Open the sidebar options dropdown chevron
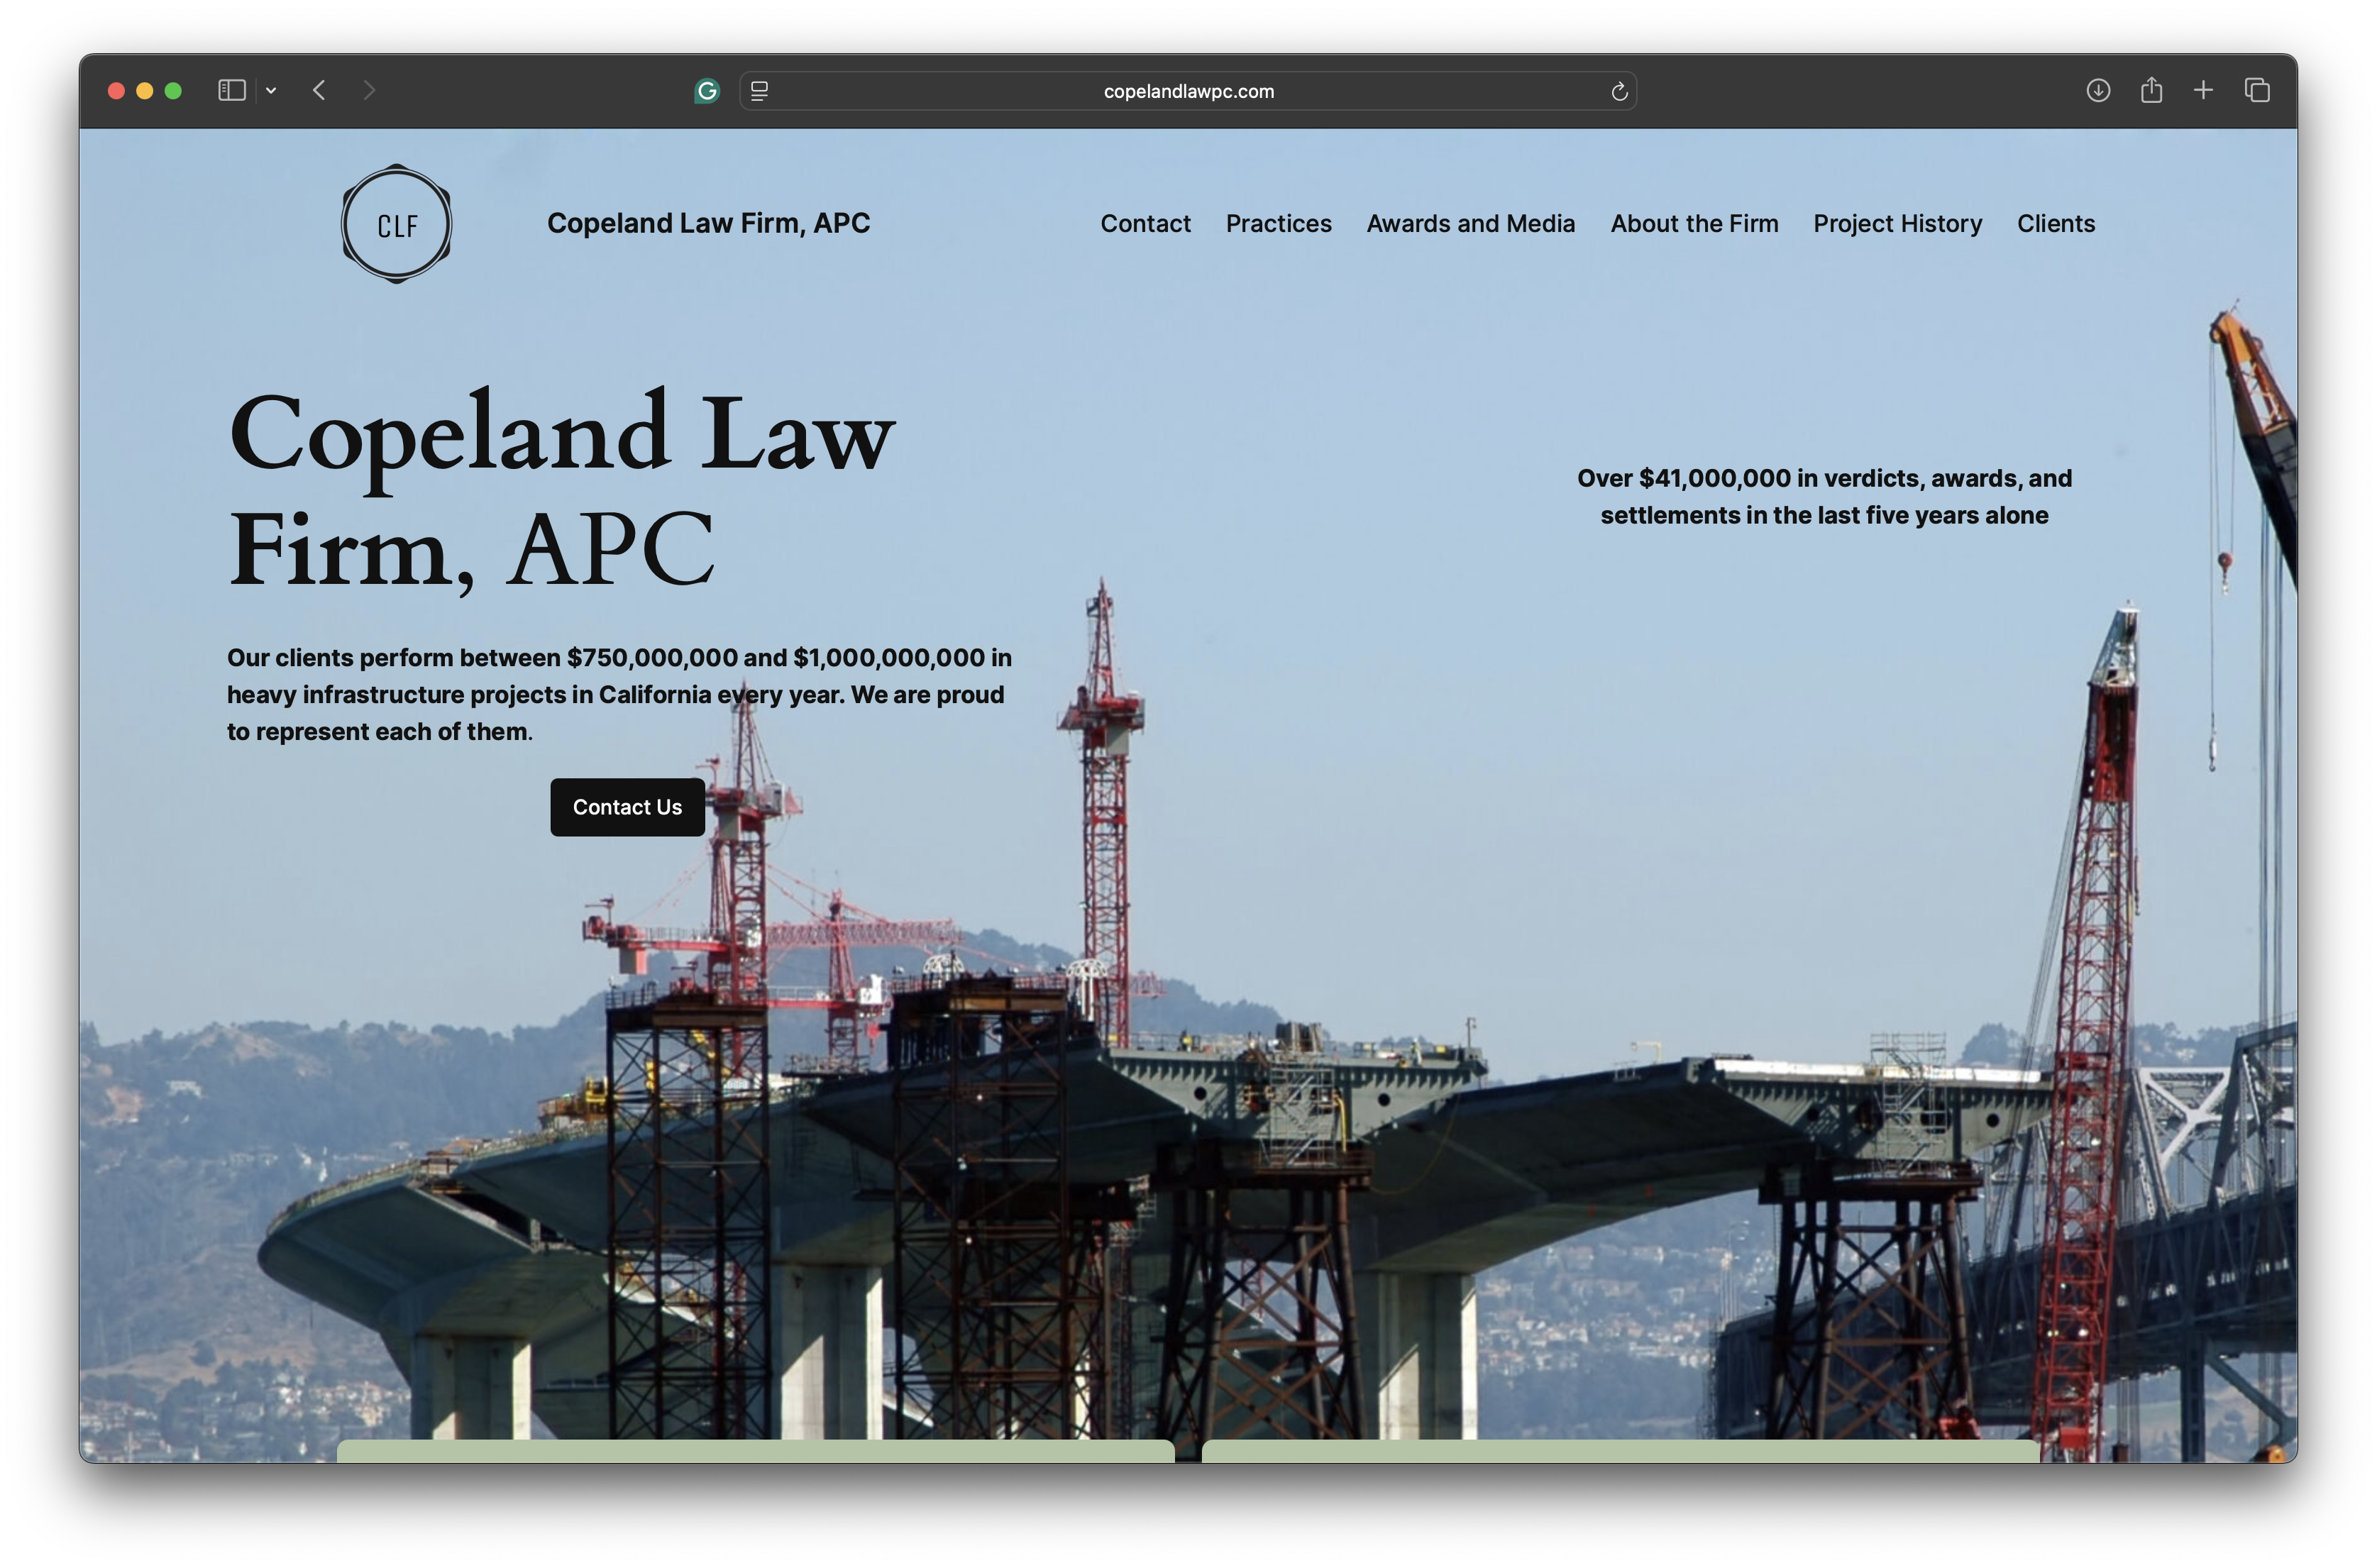2377x1568 pixels. 271,91
